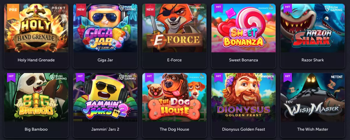Launch Sweet Bonanza from its candy thumbnail
350x140 pixels.
[244, 28]
